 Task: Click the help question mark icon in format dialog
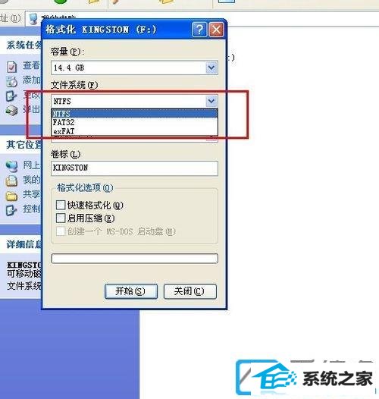(199, 30)
